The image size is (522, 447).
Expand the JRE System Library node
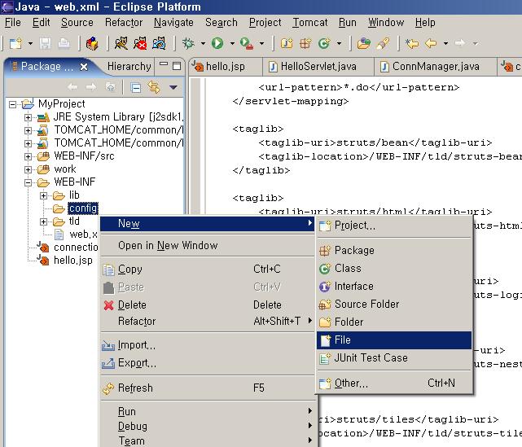pos(29,117)
